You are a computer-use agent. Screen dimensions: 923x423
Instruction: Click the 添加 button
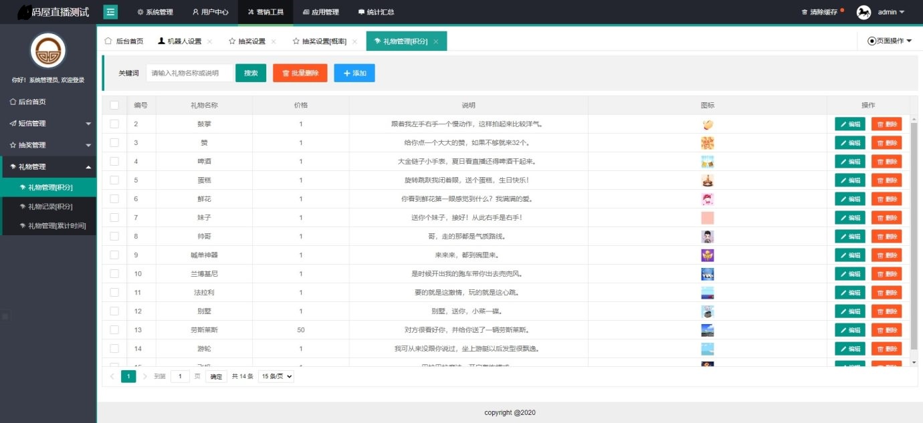(354, 73)
